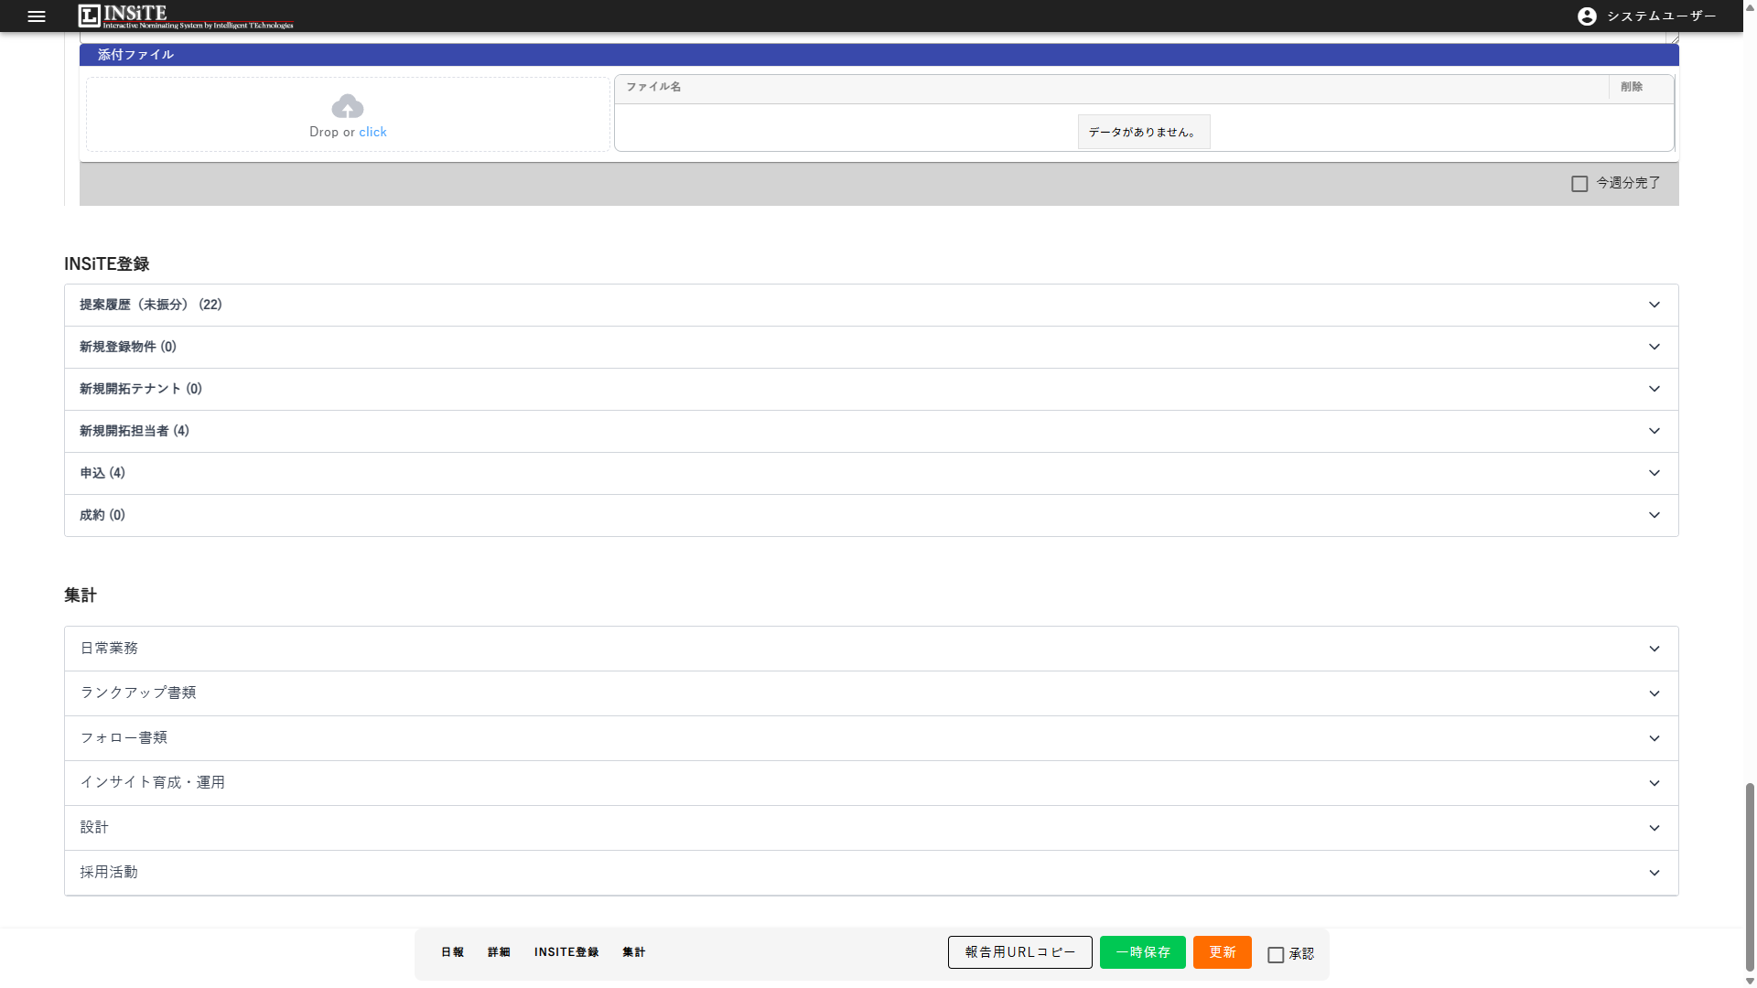This screenshot has height=988, width=1757.
Task: Check the 今週分完了 checkbox
Action: [x=1579, y=184]
